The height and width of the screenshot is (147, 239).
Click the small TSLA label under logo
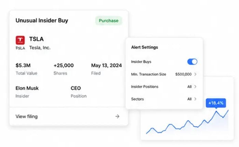tap(20, 48)
